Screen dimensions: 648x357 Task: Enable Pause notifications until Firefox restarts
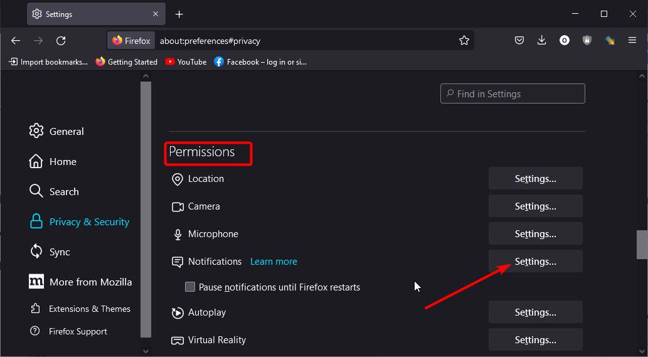(x=190, y=287)
